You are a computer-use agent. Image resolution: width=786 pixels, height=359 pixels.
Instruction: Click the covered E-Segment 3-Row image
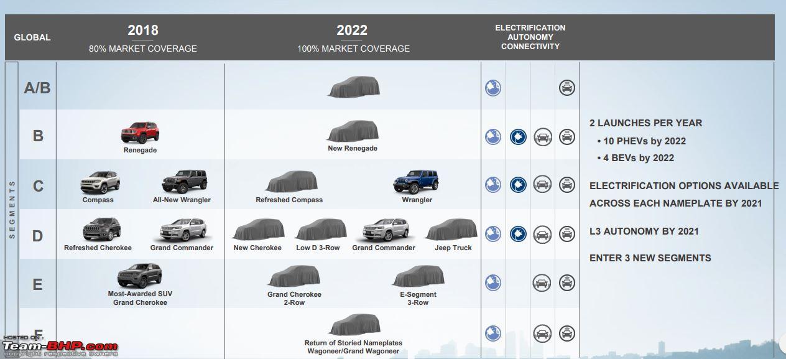click(x=418, y=277)
